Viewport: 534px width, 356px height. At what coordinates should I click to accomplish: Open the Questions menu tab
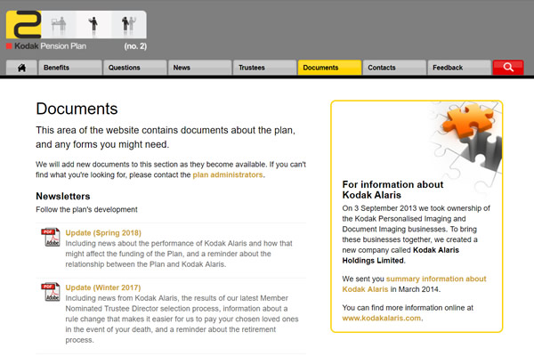pos(135,68)
